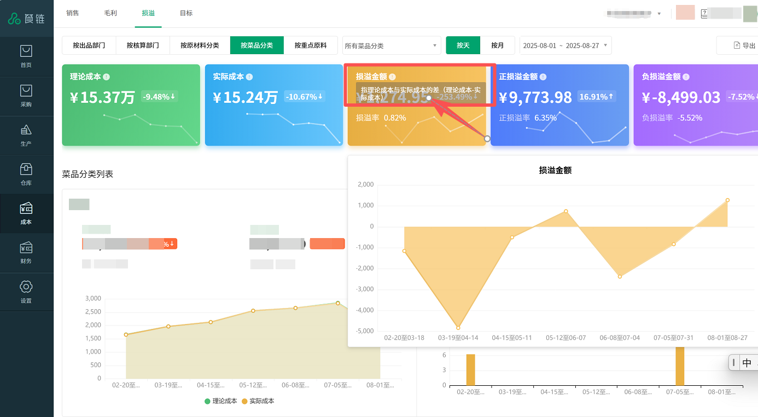Expand the 所有菜品分类 dropdown
The image size is (758, 417).
[x=391, y=45]
